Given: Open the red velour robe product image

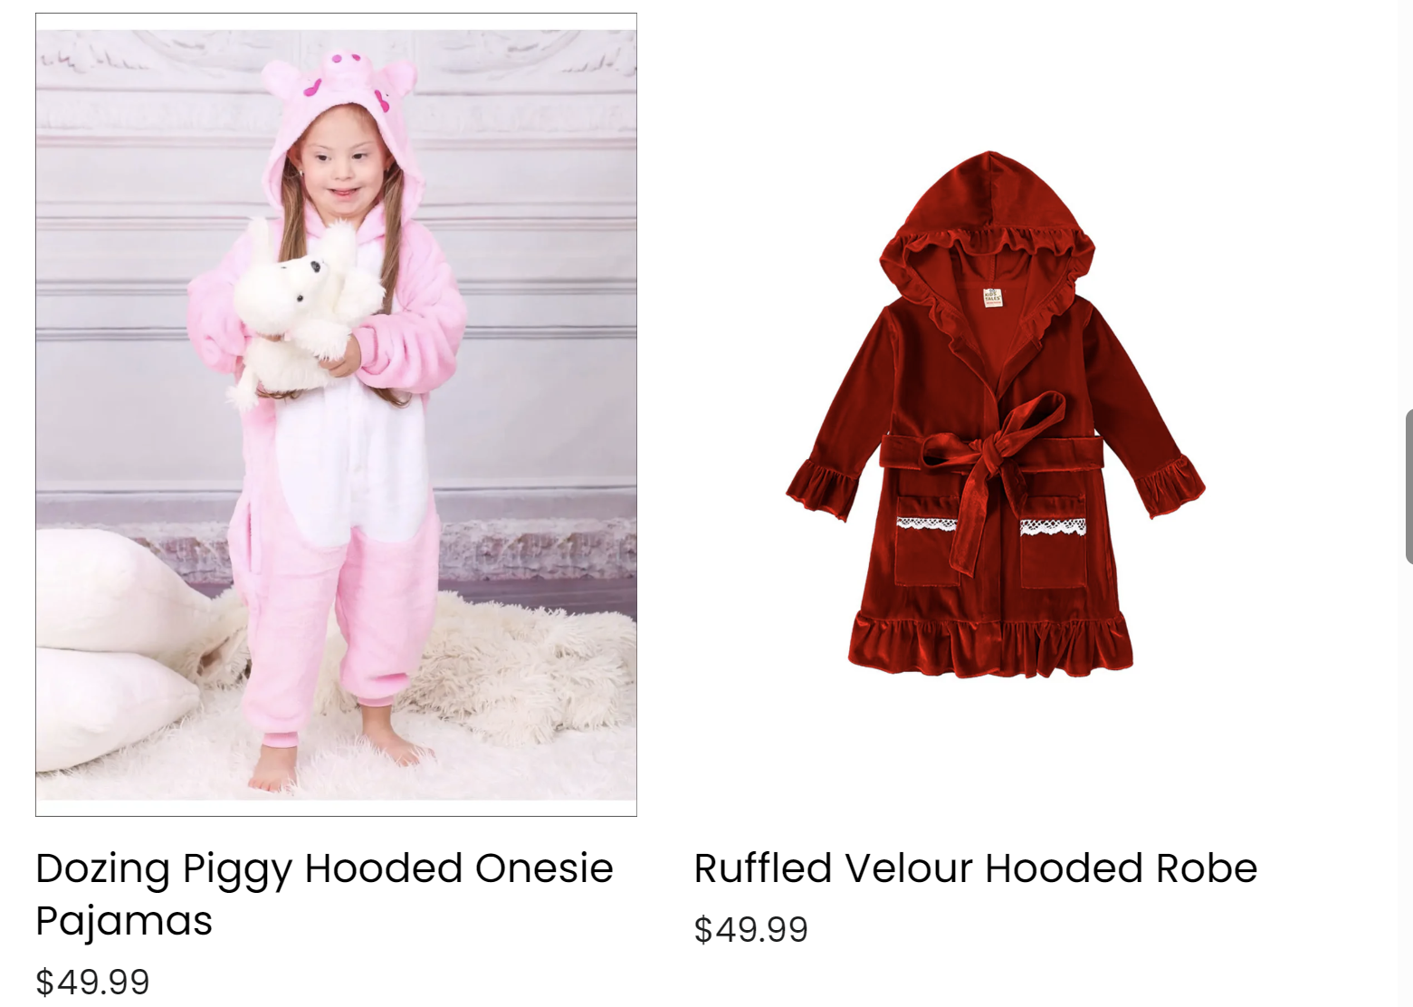Looking at the screenshot, I should pos(995,415).
